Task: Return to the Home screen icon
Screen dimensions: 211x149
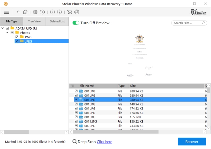Action: [25, 12]
